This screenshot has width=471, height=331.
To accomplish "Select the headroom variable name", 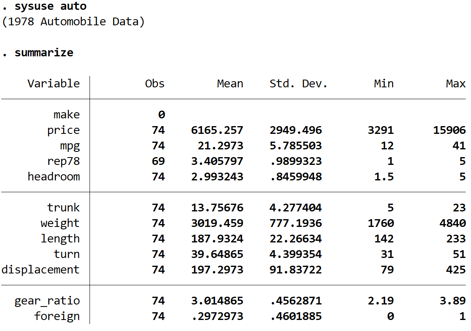I will 55,176.
